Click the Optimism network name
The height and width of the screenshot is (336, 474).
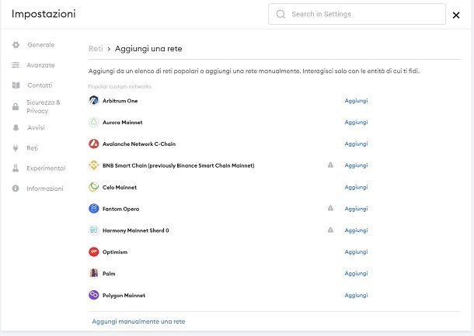coord(115,252)
